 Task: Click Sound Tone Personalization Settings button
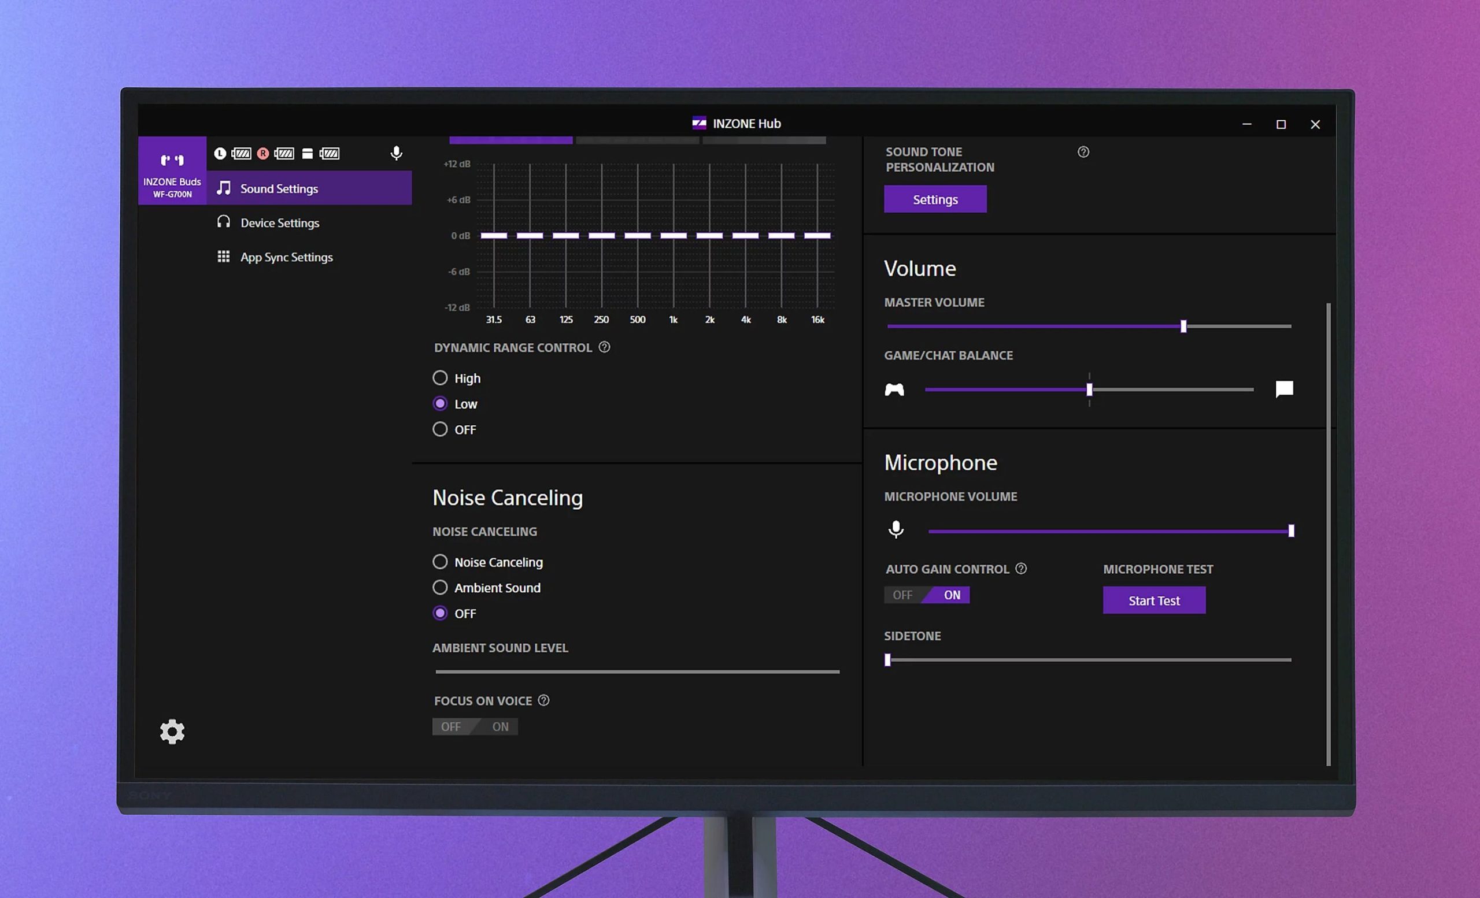pos(935,199)
